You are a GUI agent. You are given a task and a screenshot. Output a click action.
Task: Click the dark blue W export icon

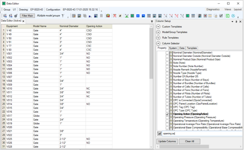pos(143,16)
